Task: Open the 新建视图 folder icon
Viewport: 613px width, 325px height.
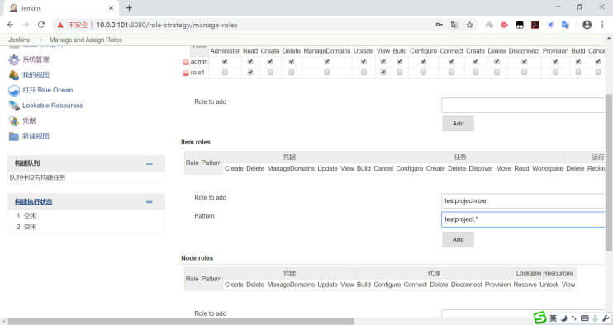Action: [x=14, y=136]
